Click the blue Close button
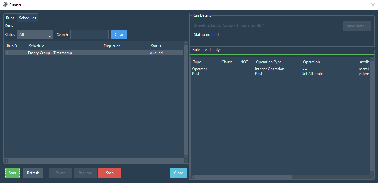 tap(178, 173)
